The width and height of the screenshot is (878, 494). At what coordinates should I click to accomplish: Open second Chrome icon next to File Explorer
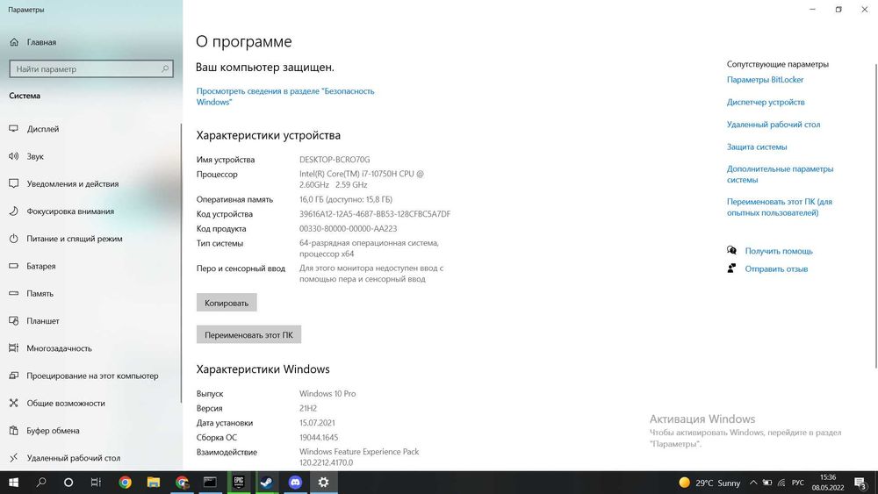click(x=182, y=483)
